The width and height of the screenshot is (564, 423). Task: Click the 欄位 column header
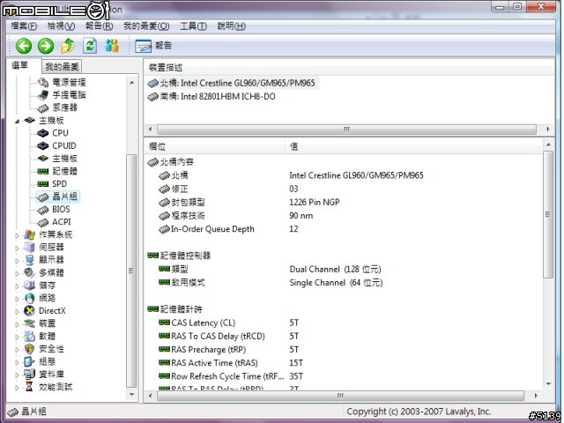tap(215, 146)
